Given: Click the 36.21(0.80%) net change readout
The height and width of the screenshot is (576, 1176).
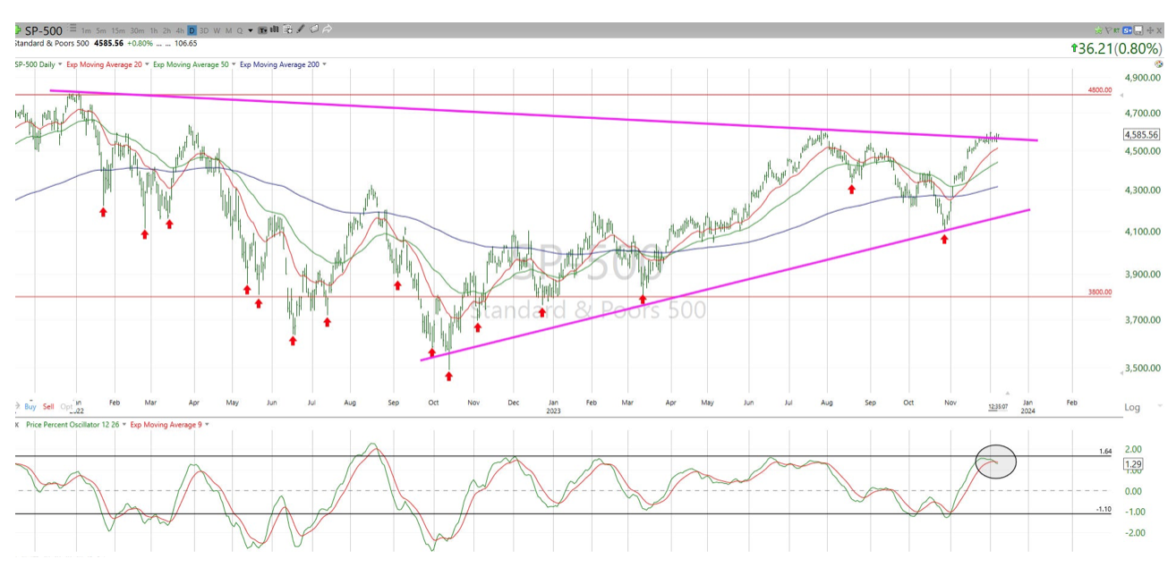Looking at the screenshot, I should [1115, 48].
